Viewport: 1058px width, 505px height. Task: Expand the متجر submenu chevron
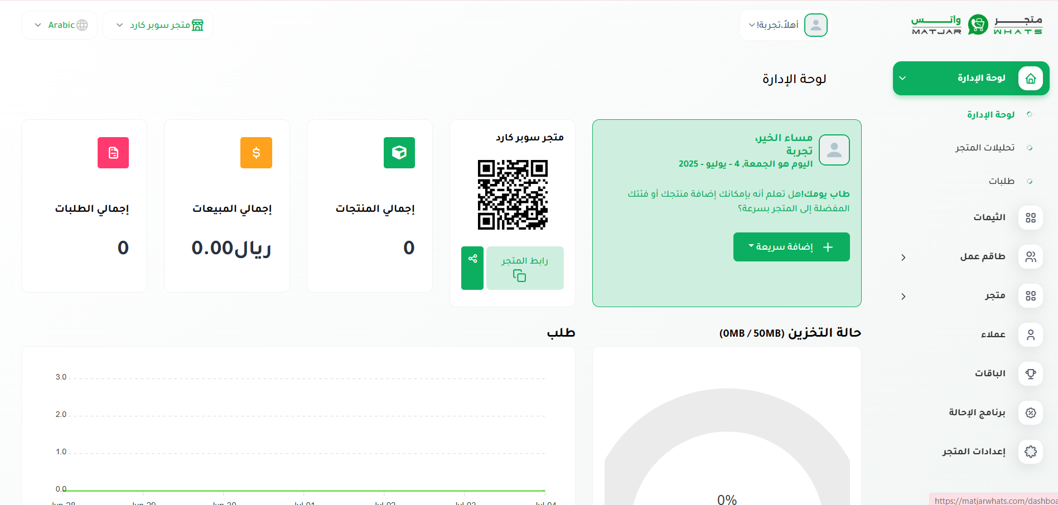click(904, 296)
